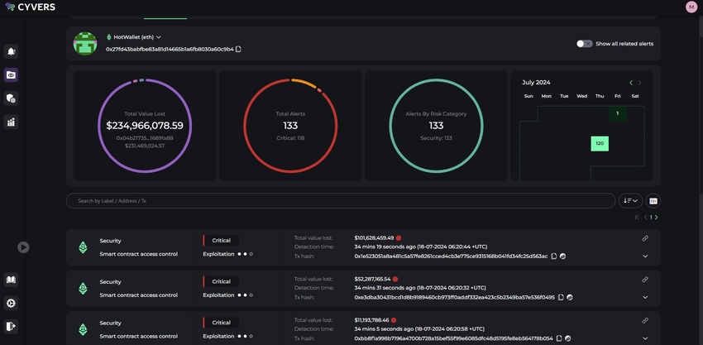Click the bar chart analytics sidebar icon
703x345 pixels.
point(12,122)
